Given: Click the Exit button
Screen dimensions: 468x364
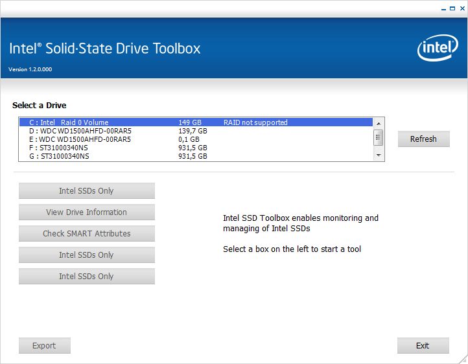Looking at the screenshot, I should [x=423, y=345].
